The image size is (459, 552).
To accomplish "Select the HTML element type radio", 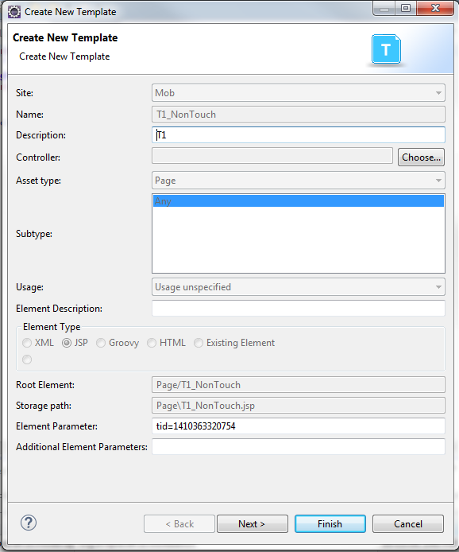I will tap(152, 343).
